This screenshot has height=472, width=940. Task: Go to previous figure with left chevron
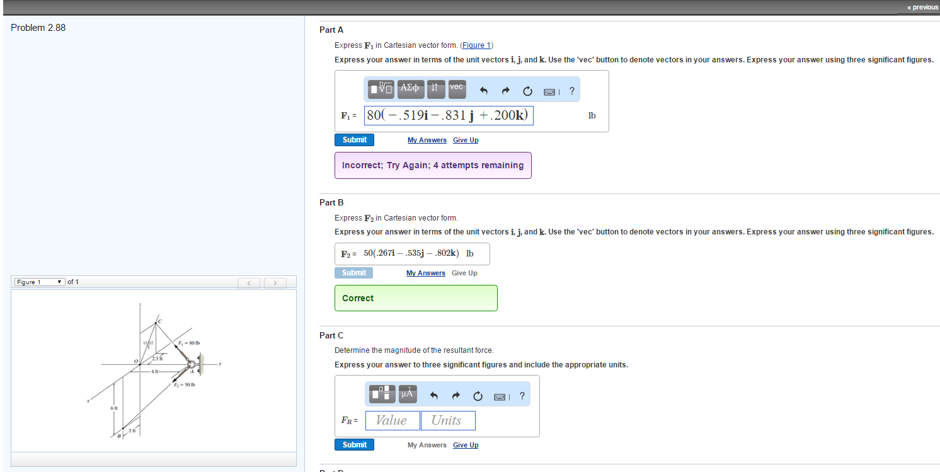(249, 282)
